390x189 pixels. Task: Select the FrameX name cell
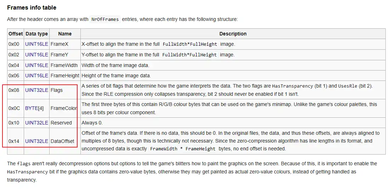(60, 44)
